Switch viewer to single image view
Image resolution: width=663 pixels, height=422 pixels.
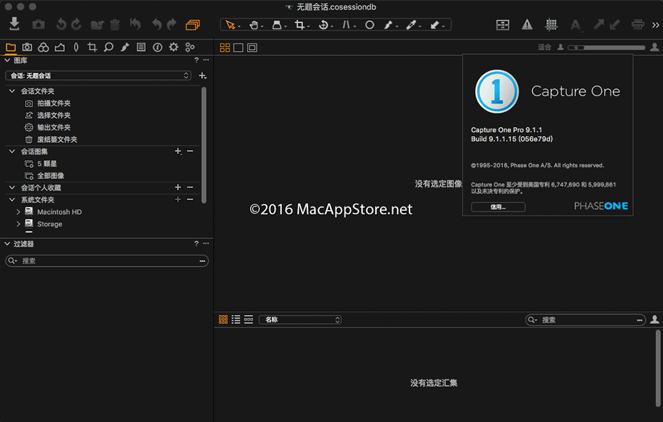pyautogui.click(x=238, y=48)
